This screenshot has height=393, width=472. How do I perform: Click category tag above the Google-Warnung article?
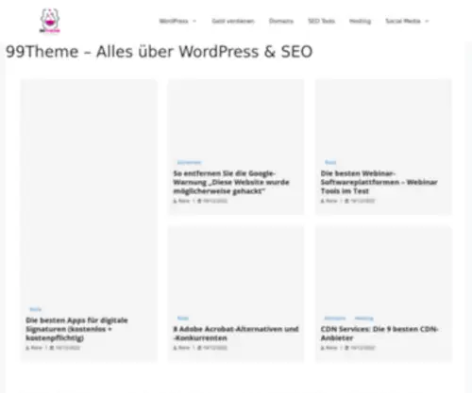point(189,162)
